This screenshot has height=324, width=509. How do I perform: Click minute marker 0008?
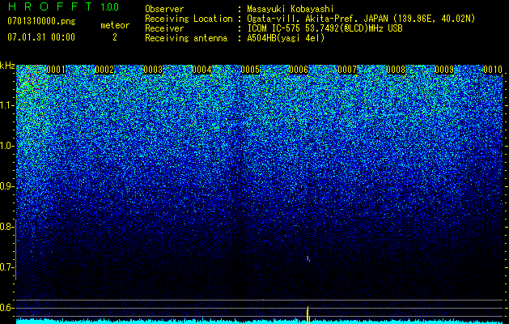click(x=396, y=70)
